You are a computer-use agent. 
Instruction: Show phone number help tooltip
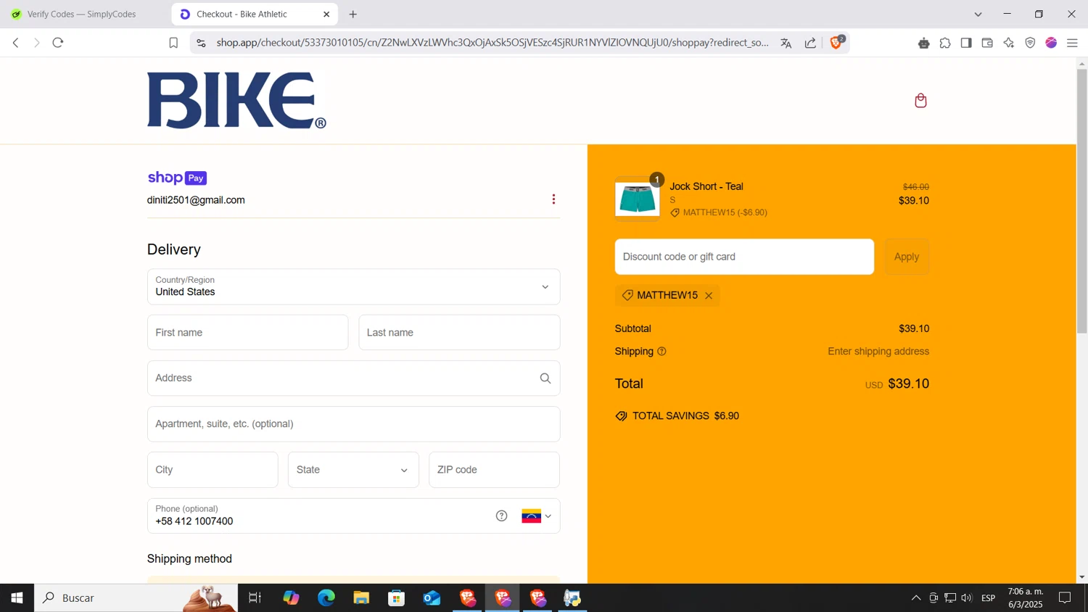pyautogui.click(x=501, y=516)
